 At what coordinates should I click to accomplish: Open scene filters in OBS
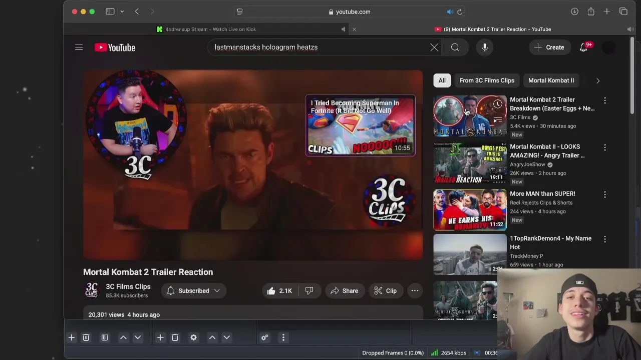[105, 338]
